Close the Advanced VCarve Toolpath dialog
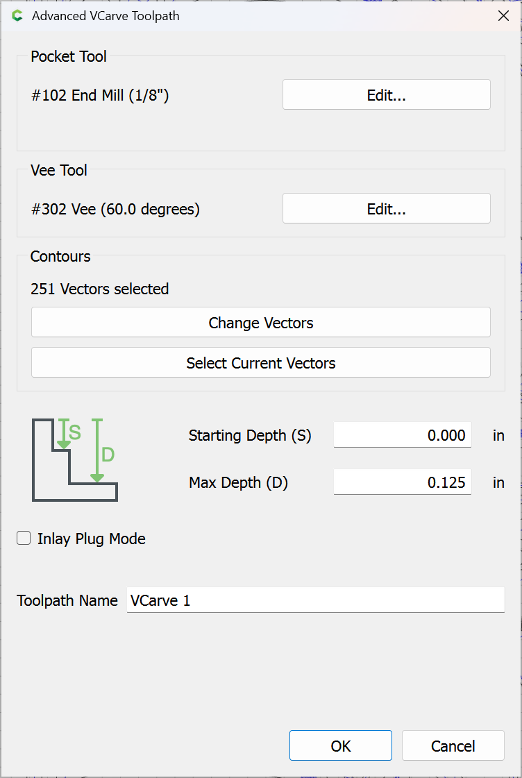Image resolution: width=522 pixels, height=778 pixels. point(503,16)
